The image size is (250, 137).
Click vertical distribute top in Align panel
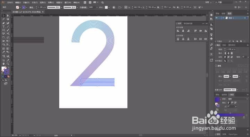pyautogui.click(x=178, y=39)
